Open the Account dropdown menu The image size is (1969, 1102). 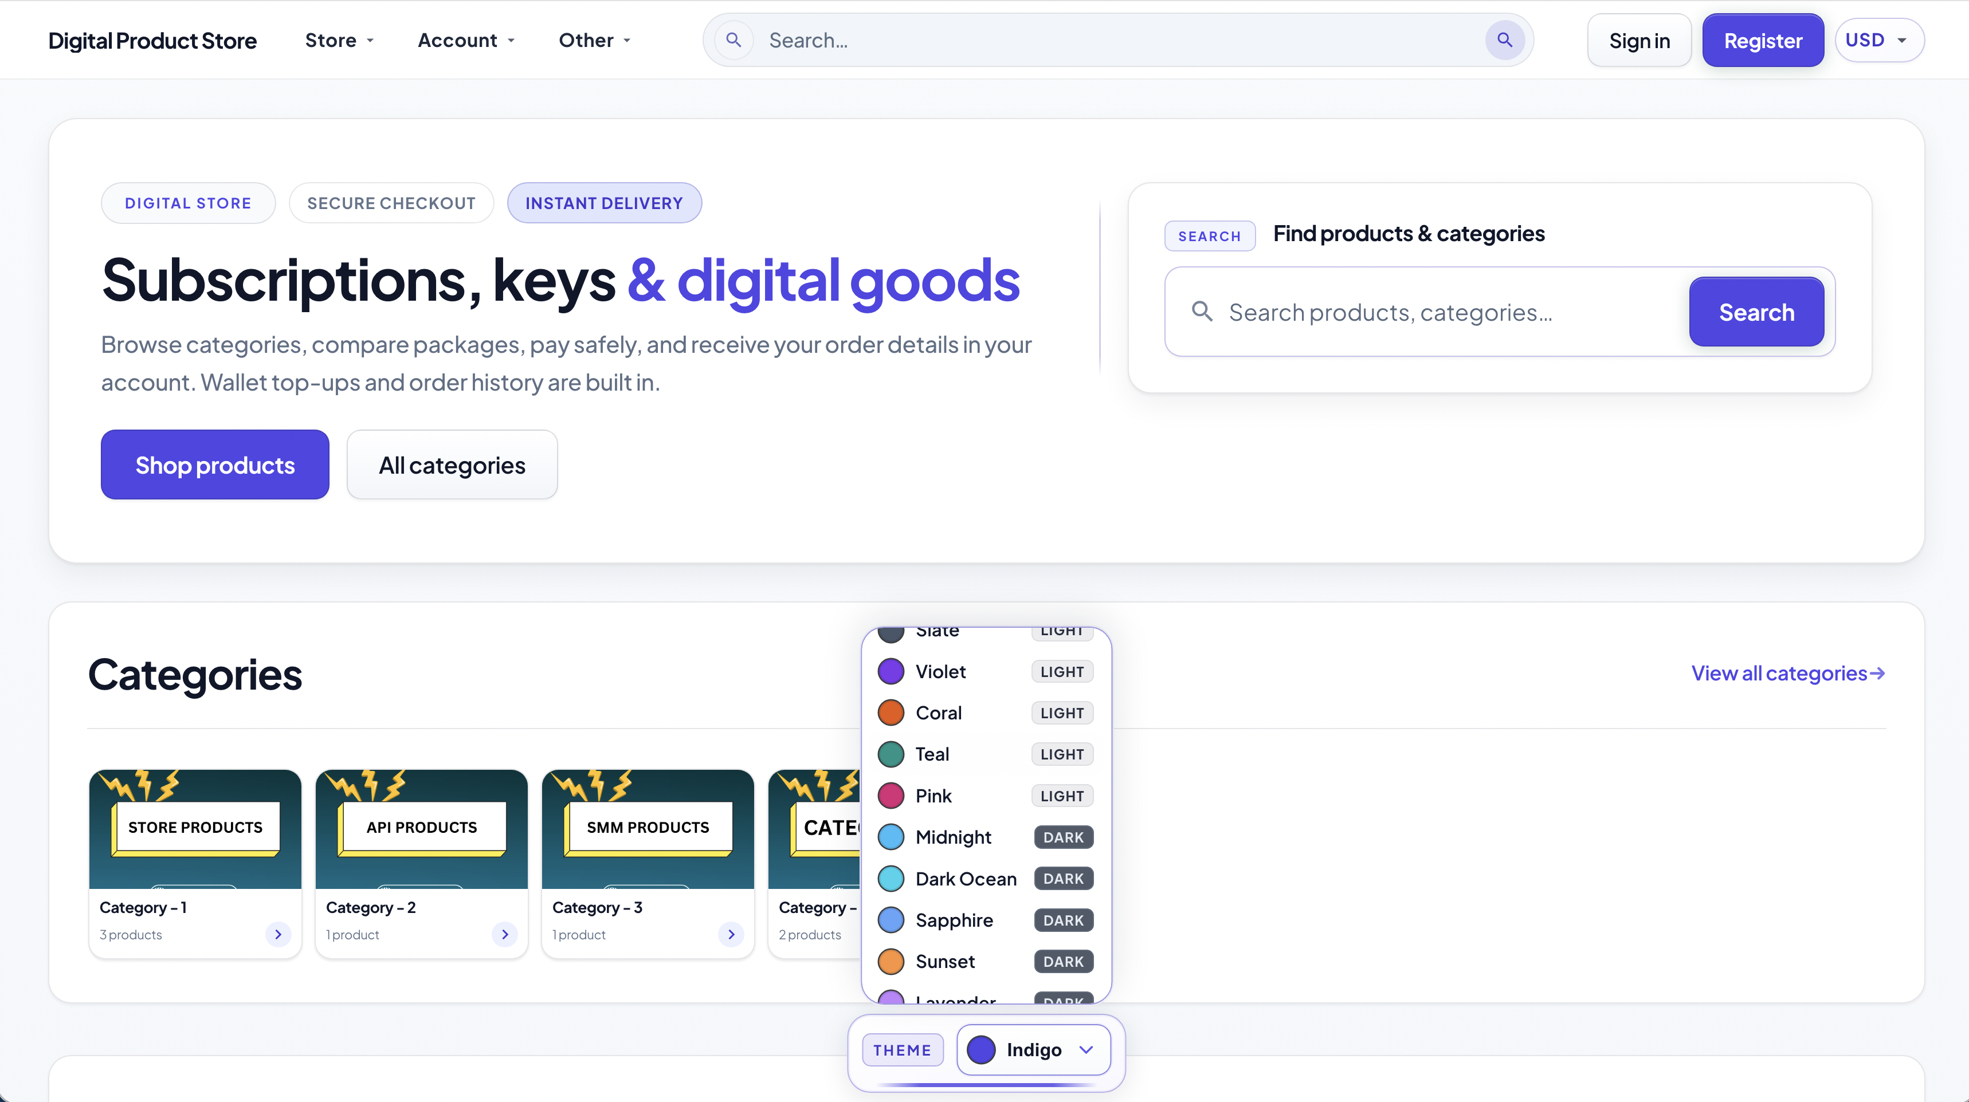tap(466, 41)
